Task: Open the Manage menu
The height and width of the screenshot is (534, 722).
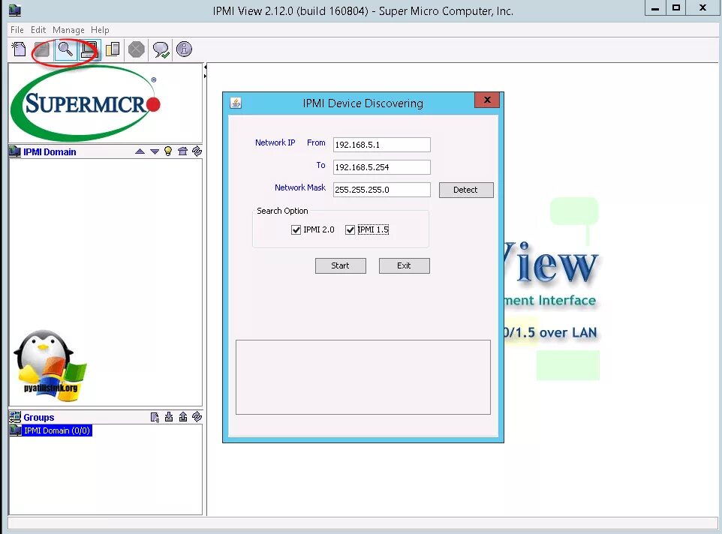Action: tap(68, 30)
